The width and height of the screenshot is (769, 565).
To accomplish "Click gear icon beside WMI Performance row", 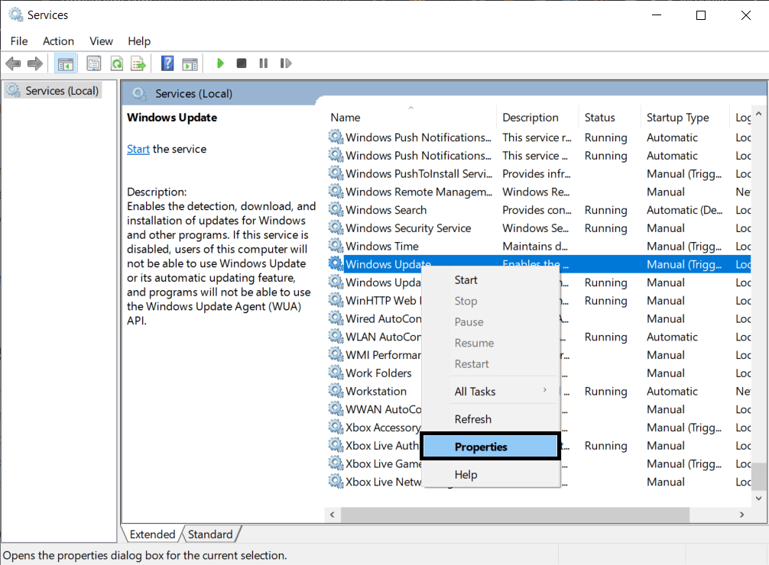I will point(336,354).
